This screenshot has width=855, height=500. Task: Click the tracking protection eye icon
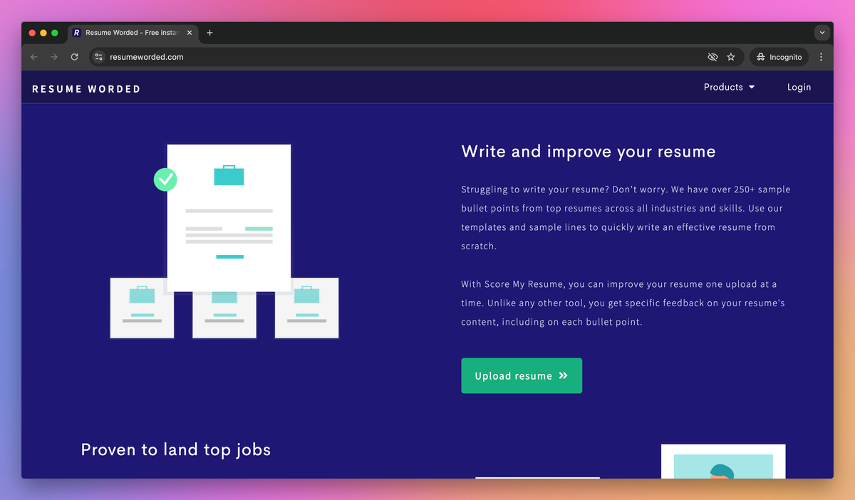click(712, 57)
